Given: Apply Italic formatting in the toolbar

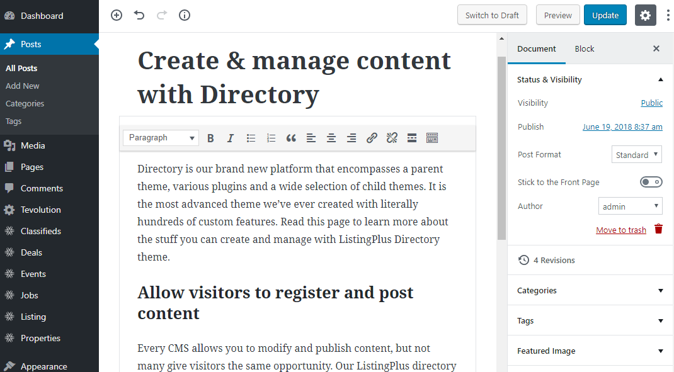Looking at the screenshot, I should click(x=231, y=138).
